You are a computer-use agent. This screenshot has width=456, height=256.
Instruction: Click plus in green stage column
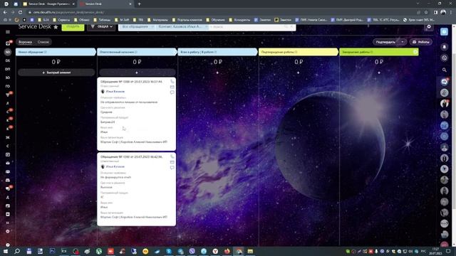click(379, 73)
